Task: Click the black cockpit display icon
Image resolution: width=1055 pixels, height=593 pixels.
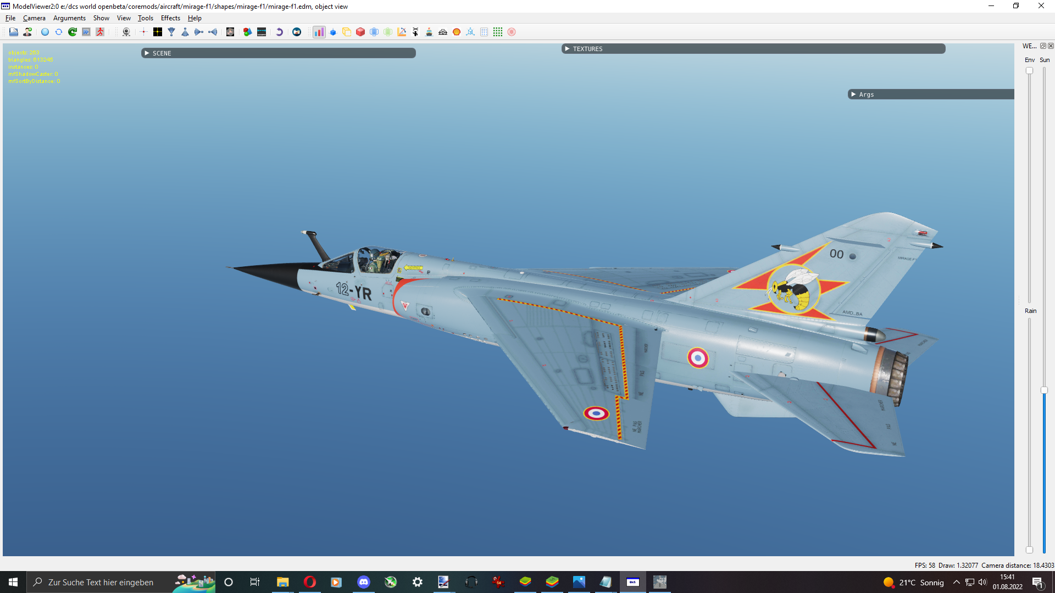Action: tap(262, 32)
